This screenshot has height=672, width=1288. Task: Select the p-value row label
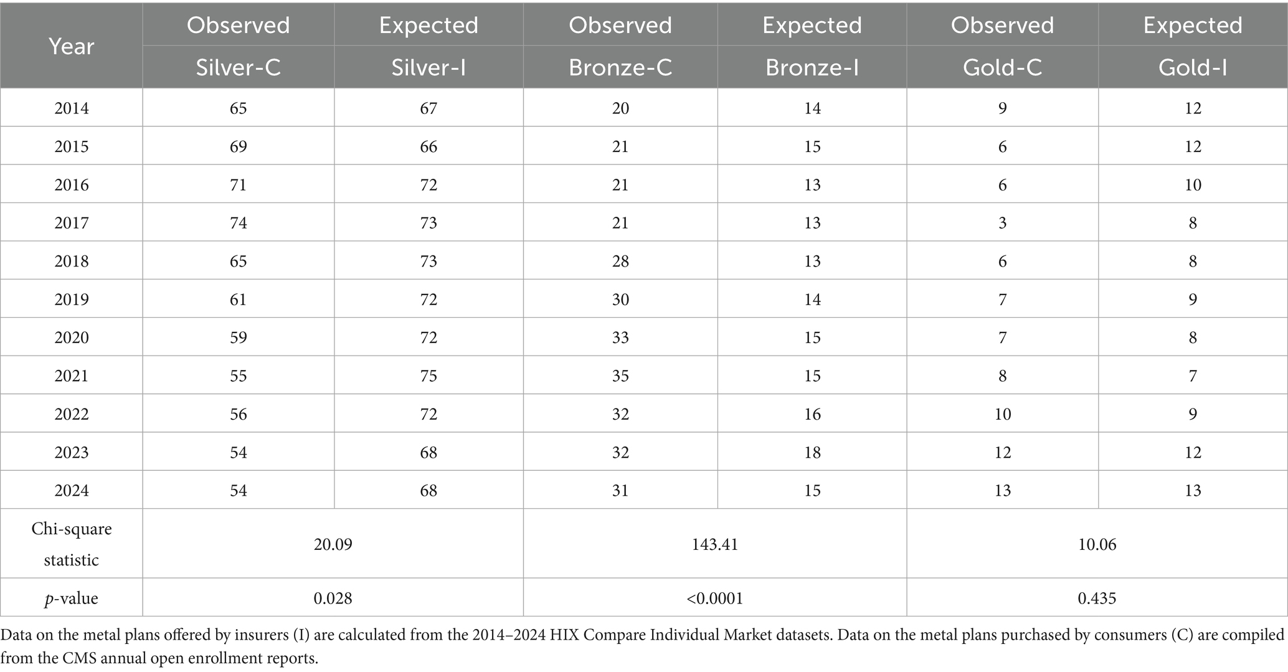pos(72,598)
